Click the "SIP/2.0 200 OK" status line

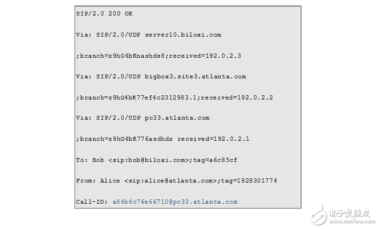click(104, 14)
